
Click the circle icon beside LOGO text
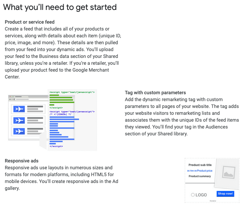tap(193, 195)
